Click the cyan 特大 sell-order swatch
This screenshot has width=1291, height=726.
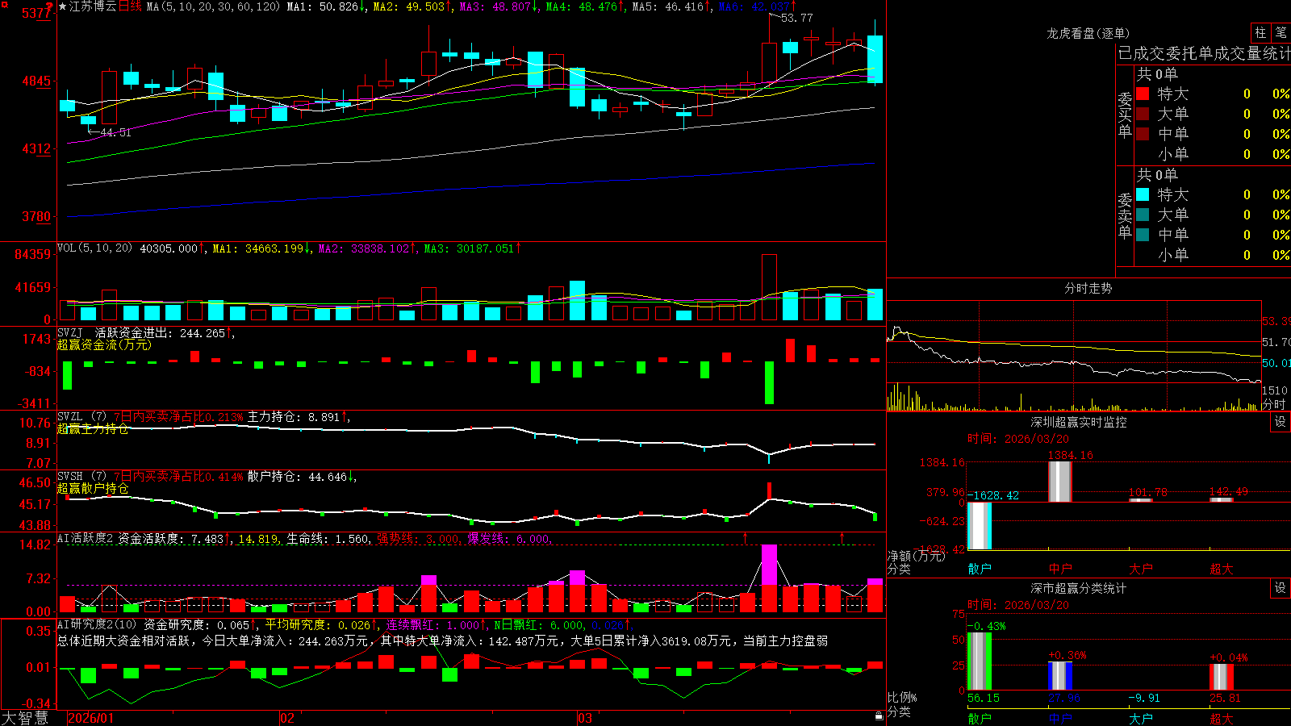(x=1143, y=194)
